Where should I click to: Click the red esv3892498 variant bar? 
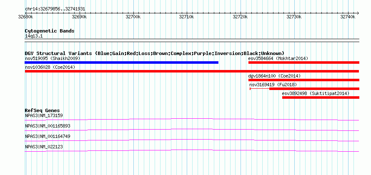point(321,97)
